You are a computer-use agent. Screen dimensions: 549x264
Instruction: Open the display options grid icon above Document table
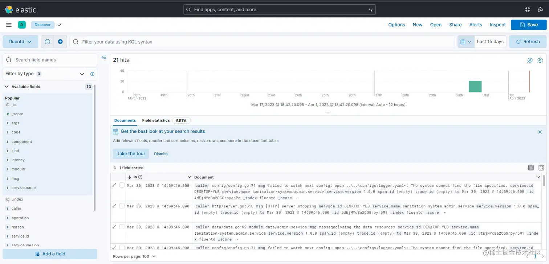click(x=531, y=168)
